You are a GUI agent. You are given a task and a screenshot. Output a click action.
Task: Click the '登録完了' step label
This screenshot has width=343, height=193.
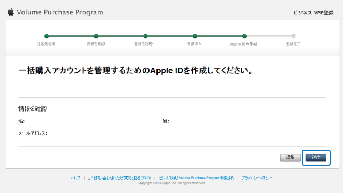(x=293, y=44)
